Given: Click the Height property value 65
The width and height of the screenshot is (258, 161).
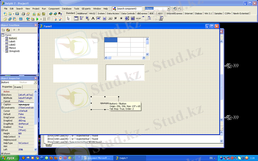Looking at the screenshot, I should [26, 133].
